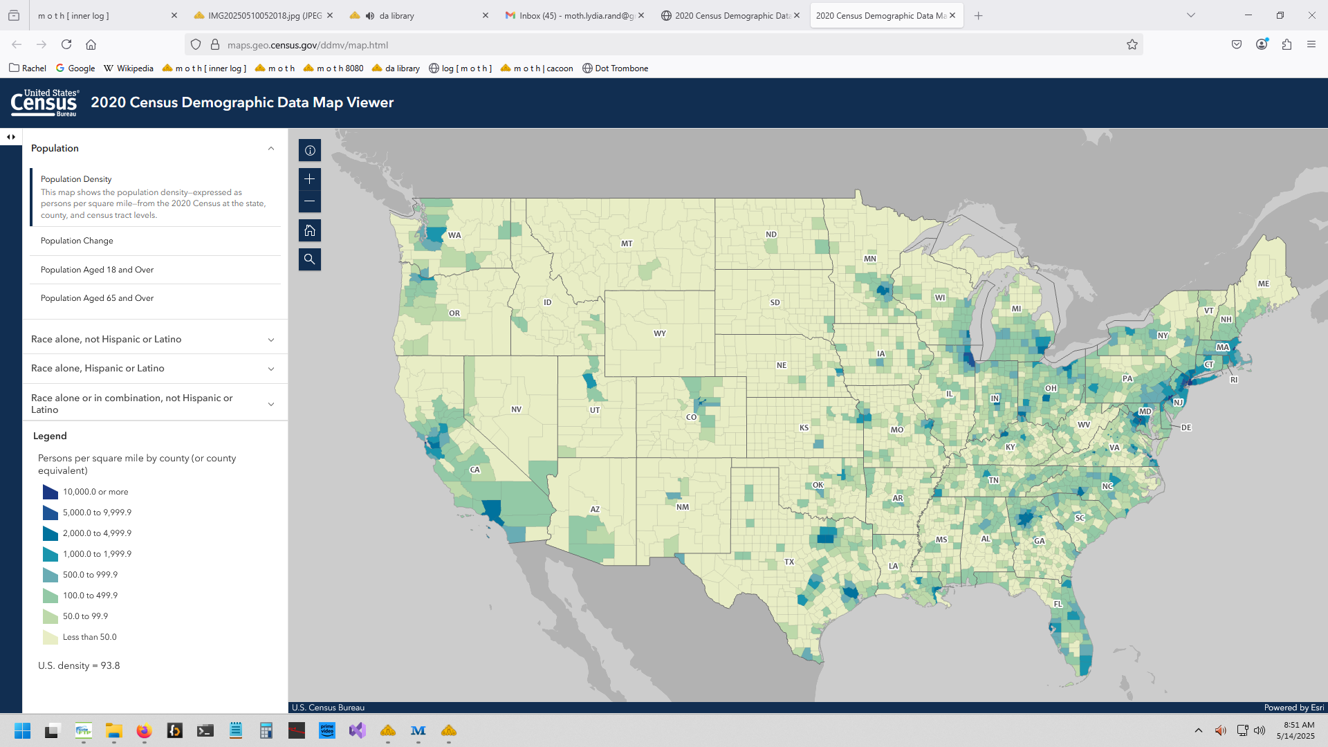Screen dimensions: 1328x747
Task: Open Dot Trombone bookmark
Action: [615, 68]
